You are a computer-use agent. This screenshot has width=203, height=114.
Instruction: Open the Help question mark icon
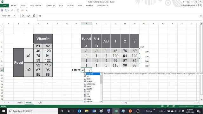pos(183,2)
